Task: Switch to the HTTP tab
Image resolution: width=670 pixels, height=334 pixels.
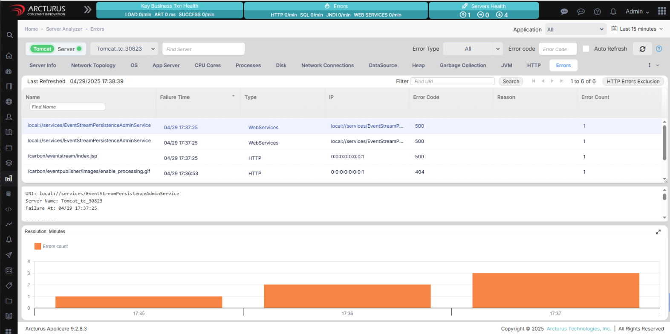Action: (534, 66)
